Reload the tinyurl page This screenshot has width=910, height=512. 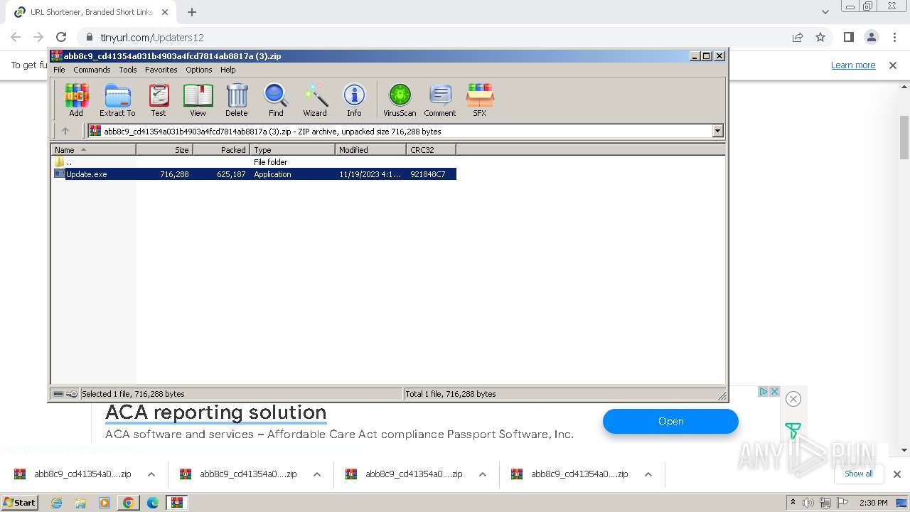(61, 37)
